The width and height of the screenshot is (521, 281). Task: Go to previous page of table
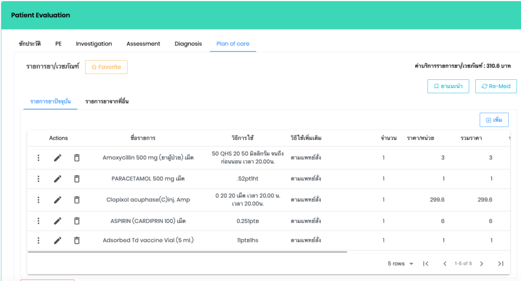tap(445, 264)
